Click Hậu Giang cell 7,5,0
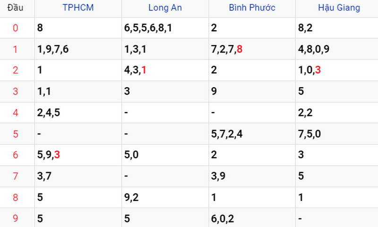Image resolution: width=378 pixels, height=227 pixels. point(309,134)
